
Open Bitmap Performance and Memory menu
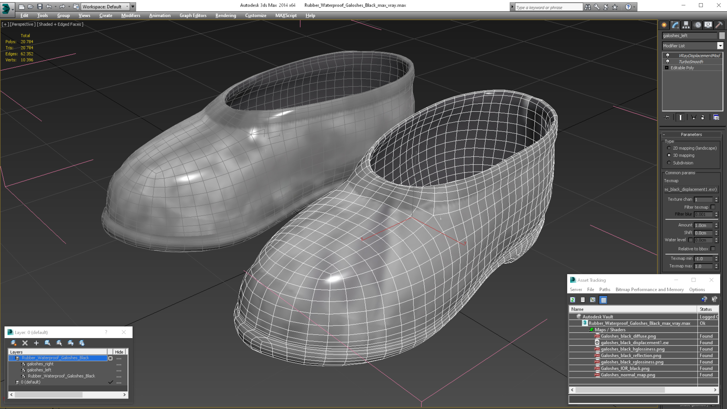point(650,290)
